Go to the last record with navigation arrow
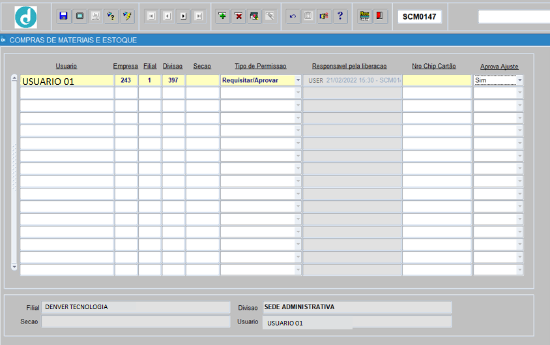The height and width of the screenshot is (345, 550). (199, 16)
